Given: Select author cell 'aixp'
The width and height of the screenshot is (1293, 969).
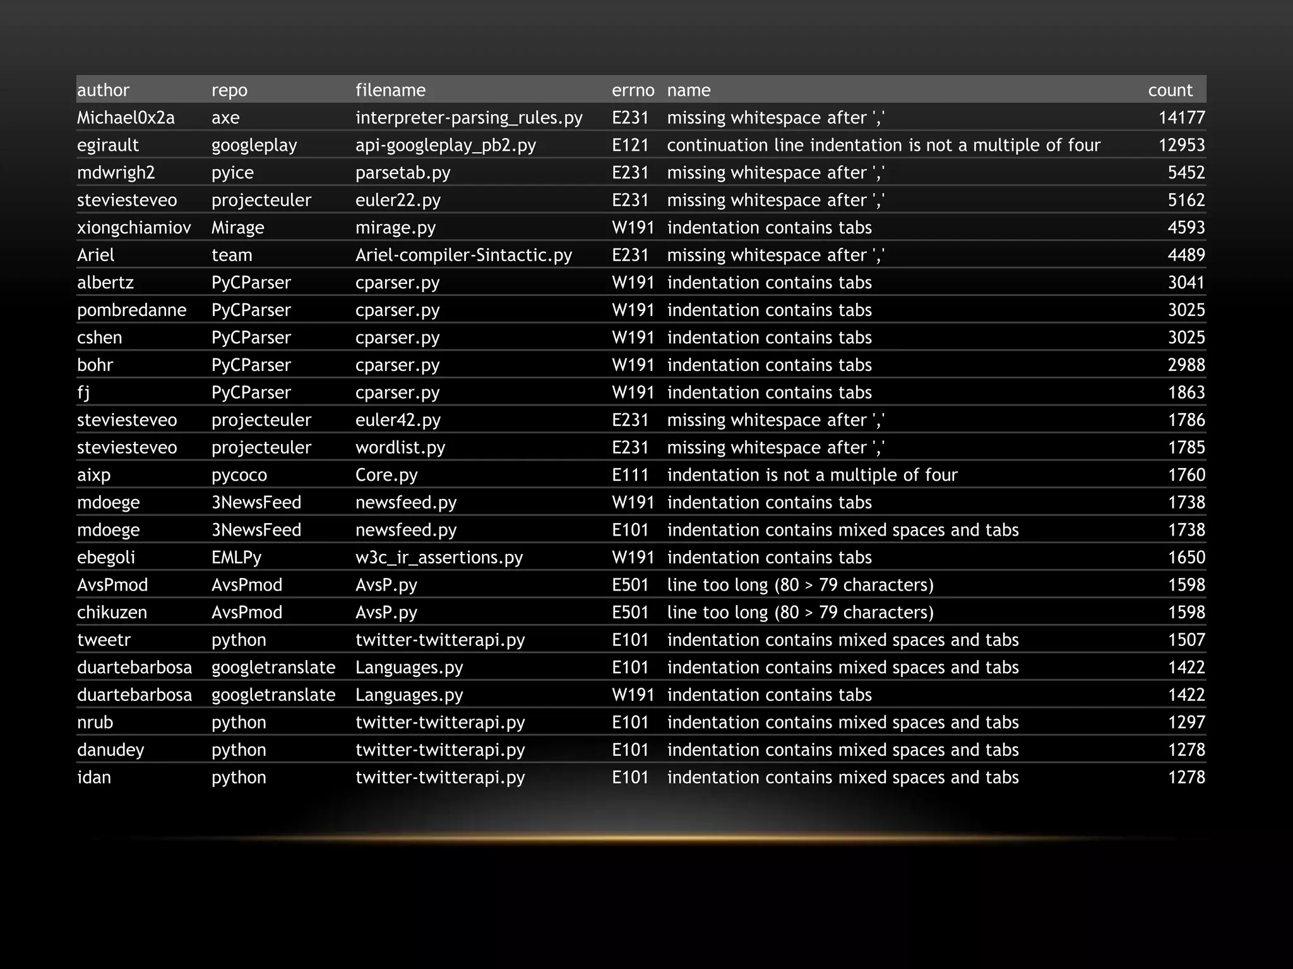Looking at the screenshot, I should tap(93, 475).
